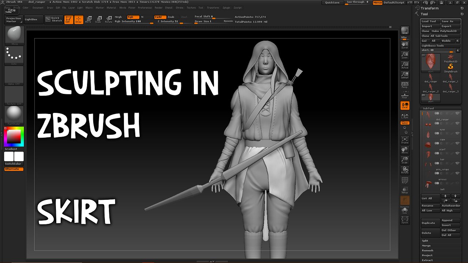Toggle Persp perspective mode
468x263 pixels.
[x=405, y=85]
